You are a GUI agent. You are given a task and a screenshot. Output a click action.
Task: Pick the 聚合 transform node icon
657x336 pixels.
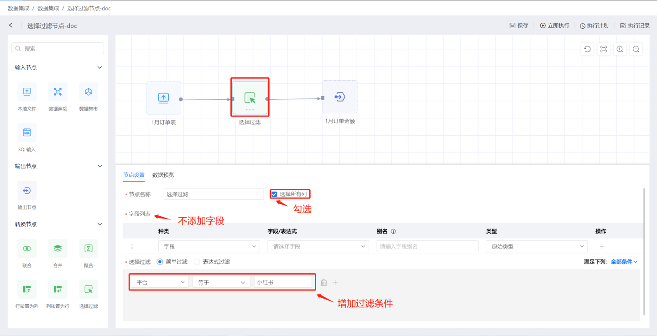(x=89, y=249)
